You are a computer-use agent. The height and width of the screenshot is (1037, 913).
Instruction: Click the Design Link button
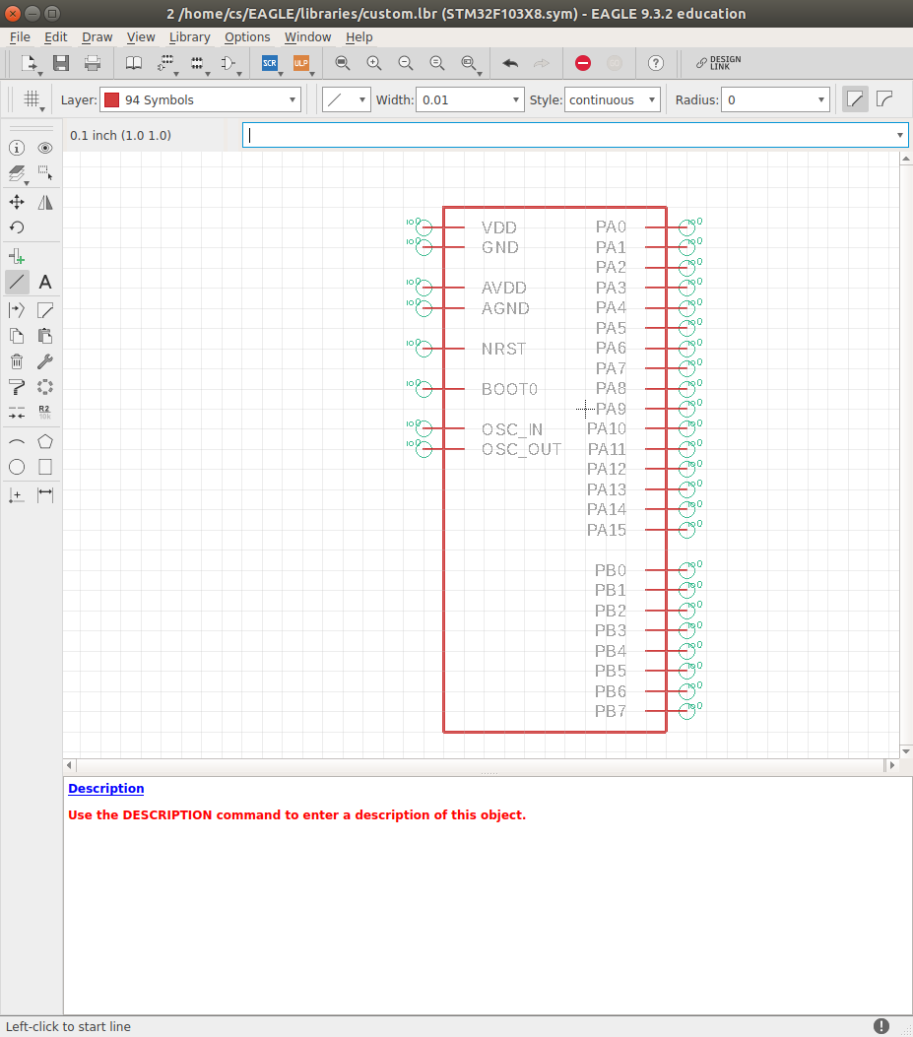click(719, 63)
